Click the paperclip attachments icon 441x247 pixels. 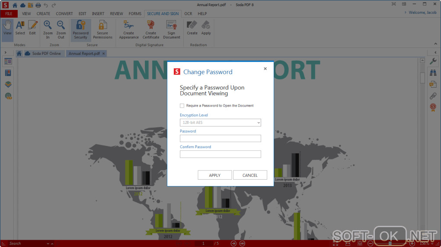[433, 95]
